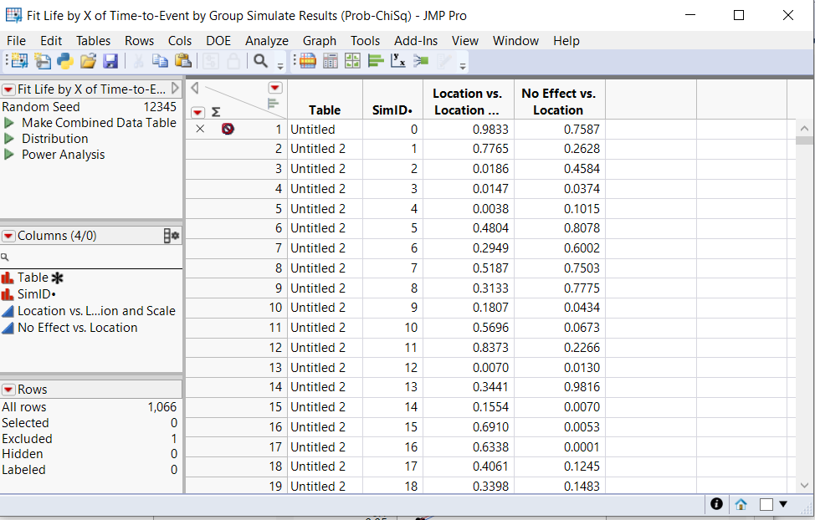
Task: Launch Fit Y by X from toolbar
Action: (398, 61)
